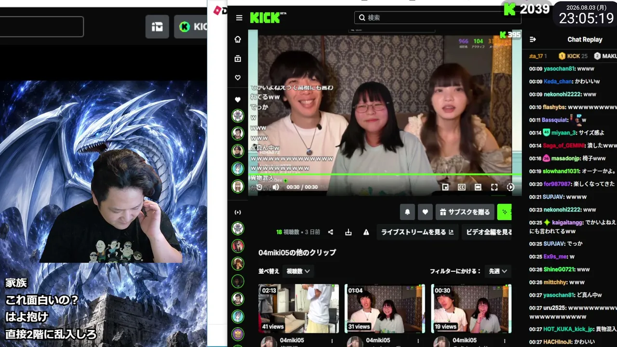Toggle theater mode on the player
617x347 pixels.
point(478,187)
